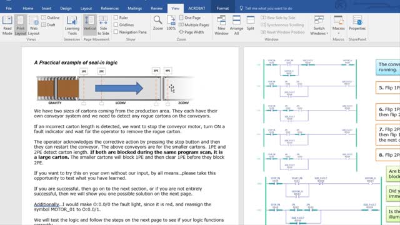Click the Page Width button
Image resolution: width=400 pixels, height=225 pixels.
(191, 32)
